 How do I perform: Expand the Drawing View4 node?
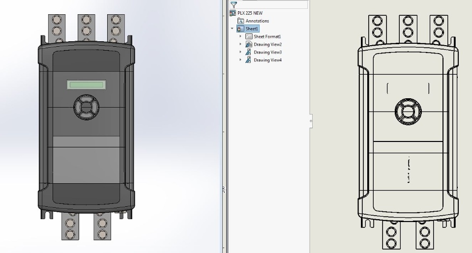(x=240, y=60)
